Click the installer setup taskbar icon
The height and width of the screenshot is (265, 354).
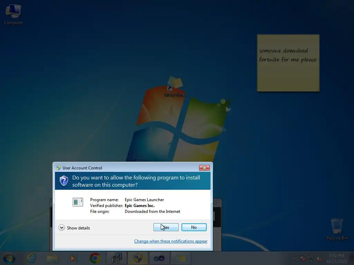(117, 258)
